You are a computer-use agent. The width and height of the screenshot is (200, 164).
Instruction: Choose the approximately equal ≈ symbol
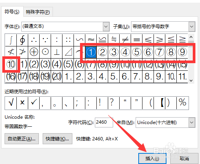click(91, 40)
